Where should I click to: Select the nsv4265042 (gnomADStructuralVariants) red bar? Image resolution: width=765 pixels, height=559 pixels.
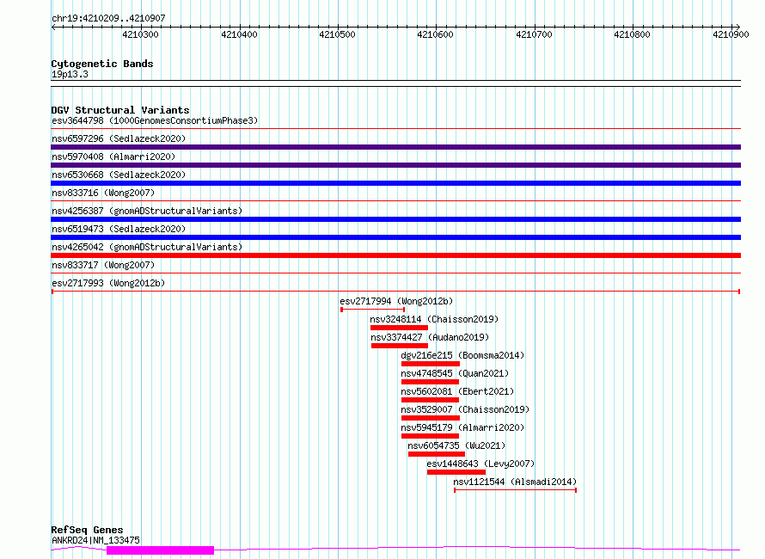[x=395, y=255]
